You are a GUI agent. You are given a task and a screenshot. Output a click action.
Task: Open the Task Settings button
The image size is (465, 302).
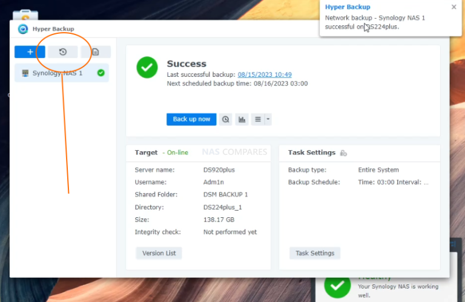(315, 253)
